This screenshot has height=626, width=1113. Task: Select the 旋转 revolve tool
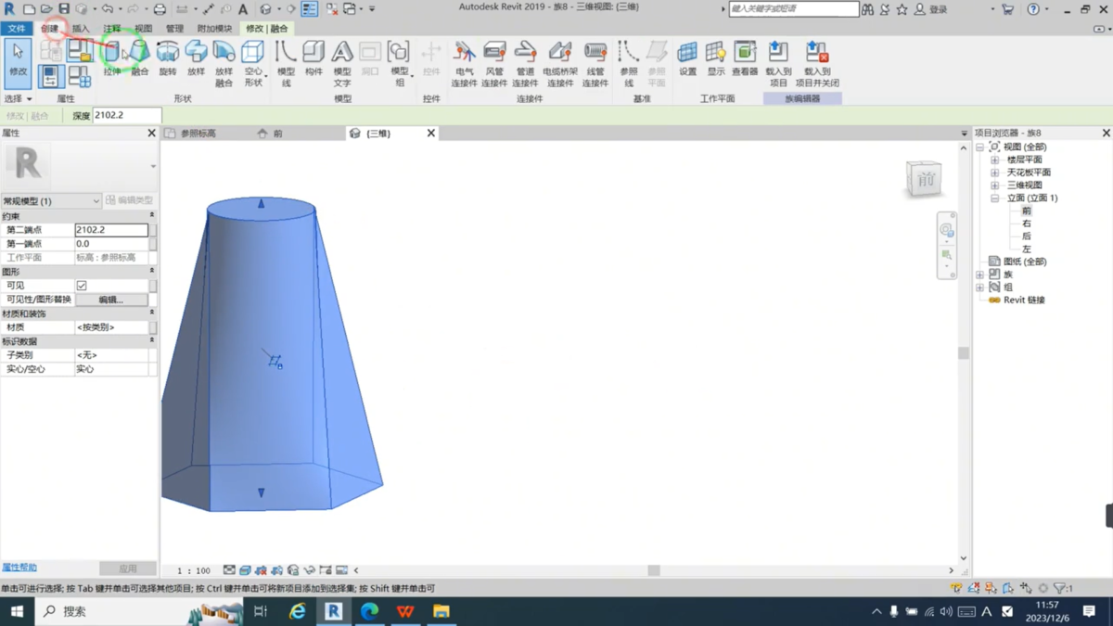point(168,58)
